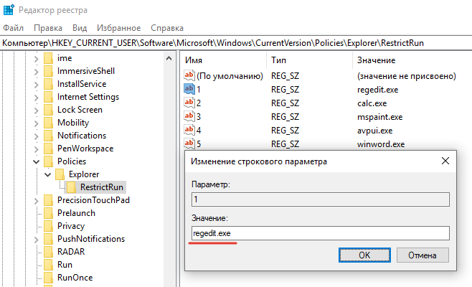The height and width of the screenshot is (287, 472).
Task: Select the string icon of value 2
Action: click(x=189, y=103)
